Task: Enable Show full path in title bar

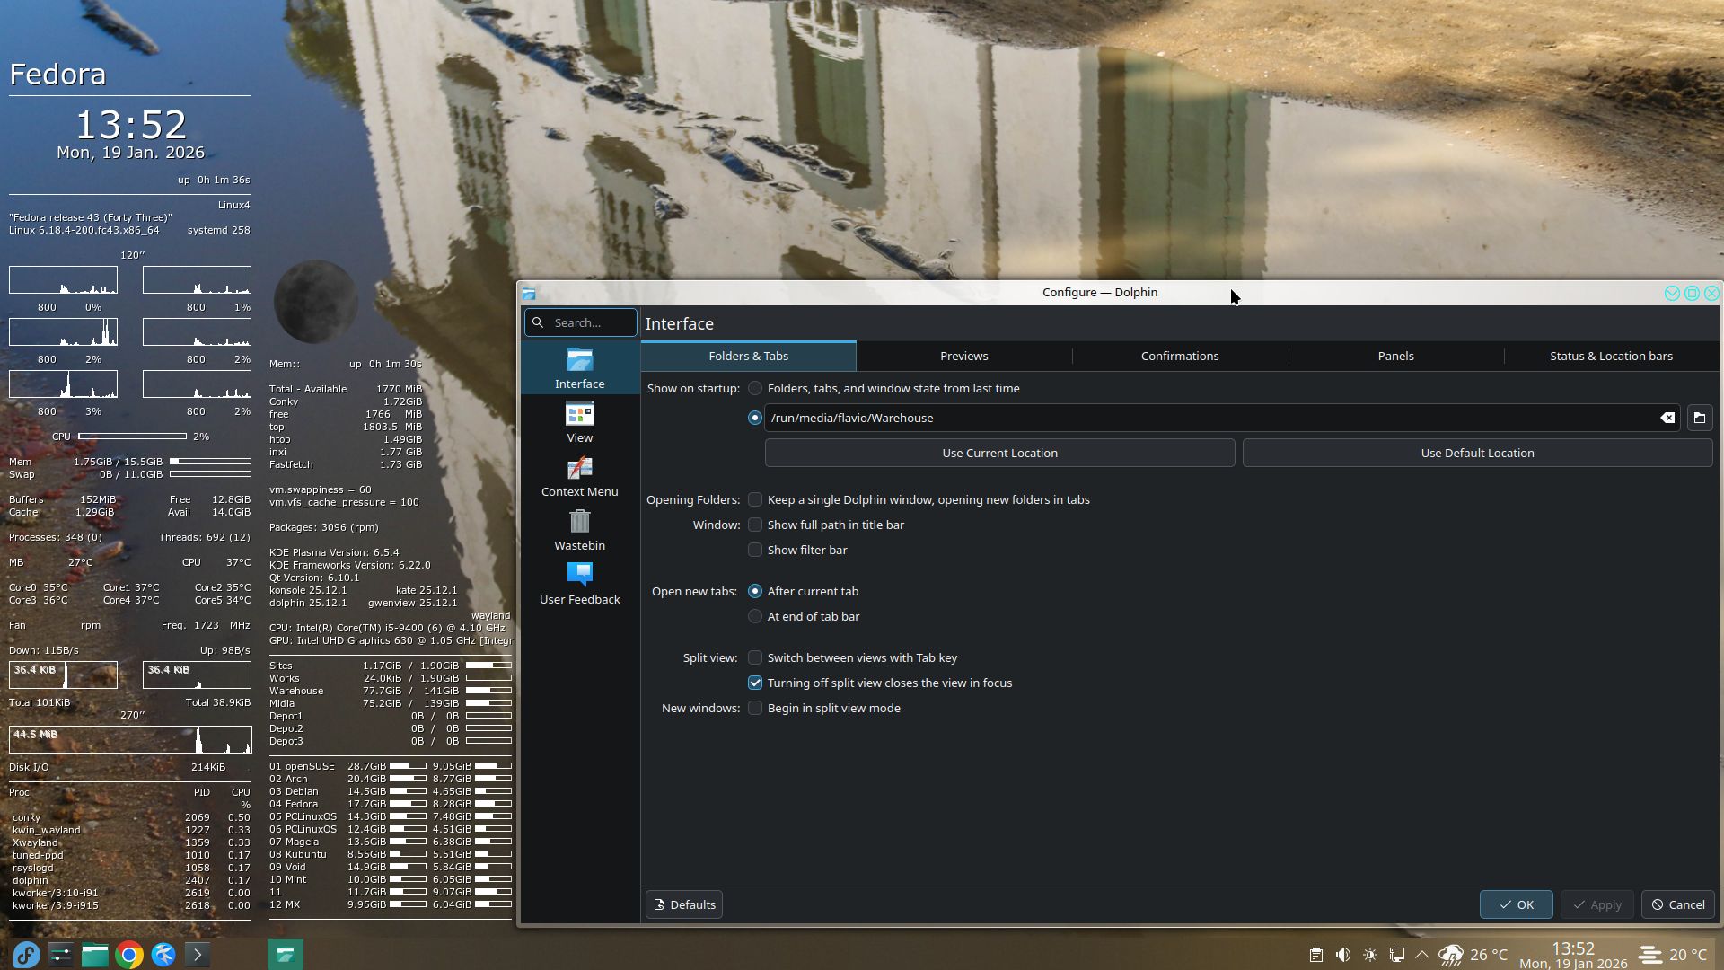Action: (755, 525)
